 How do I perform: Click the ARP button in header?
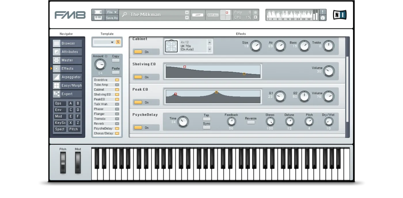pos(198,15)
